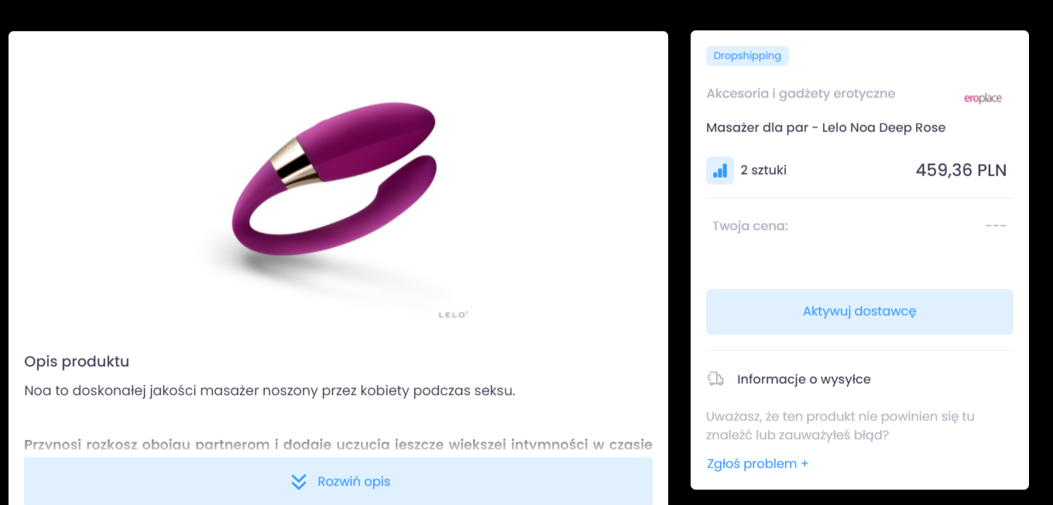Click the Opis produktu heading
Image resolution: width=1053 pixels, height=505 pixels.
point(77,362)
